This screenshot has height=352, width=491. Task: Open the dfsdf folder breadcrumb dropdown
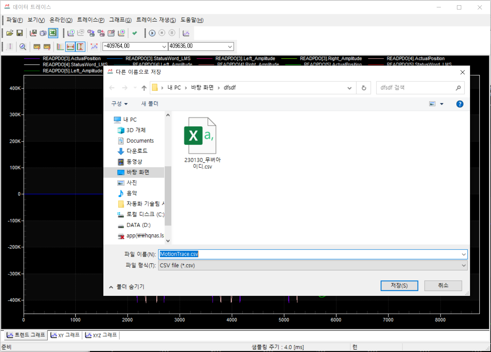pos(349,88)
